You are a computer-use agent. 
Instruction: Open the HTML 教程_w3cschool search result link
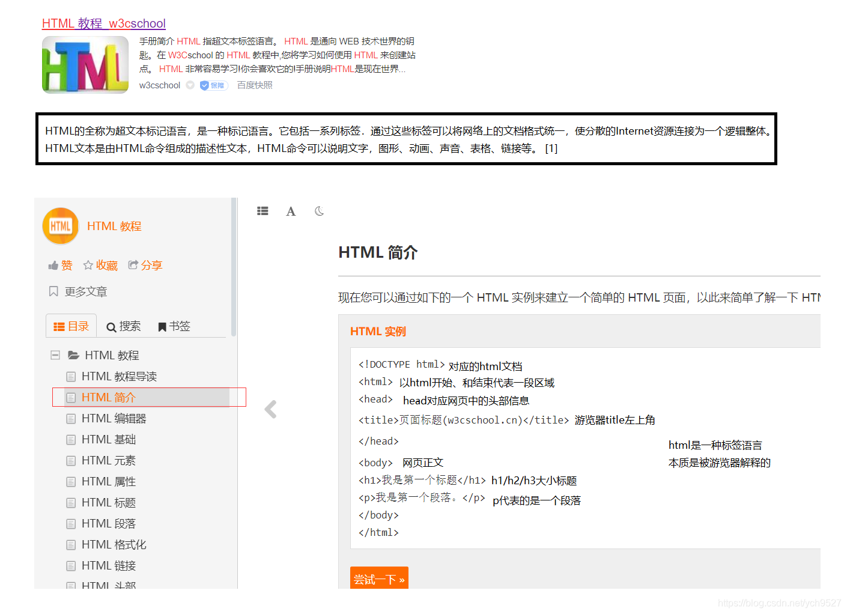(103, 23)
